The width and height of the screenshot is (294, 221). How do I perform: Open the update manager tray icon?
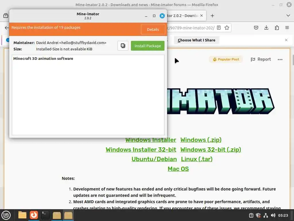pos(251,215)
